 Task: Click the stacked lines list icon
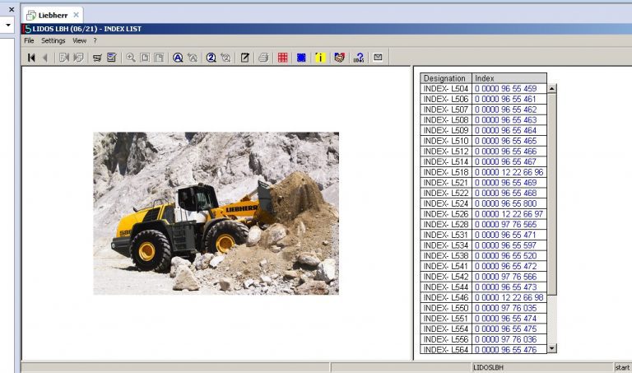(x=97, y=58)
